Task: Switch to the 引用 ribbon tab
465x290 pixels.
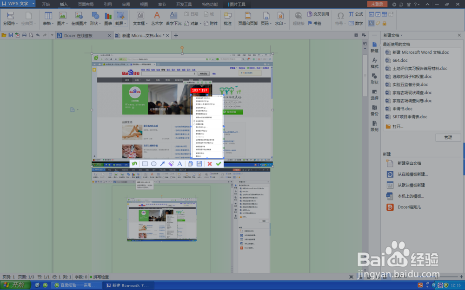Action: coord(108,4)
